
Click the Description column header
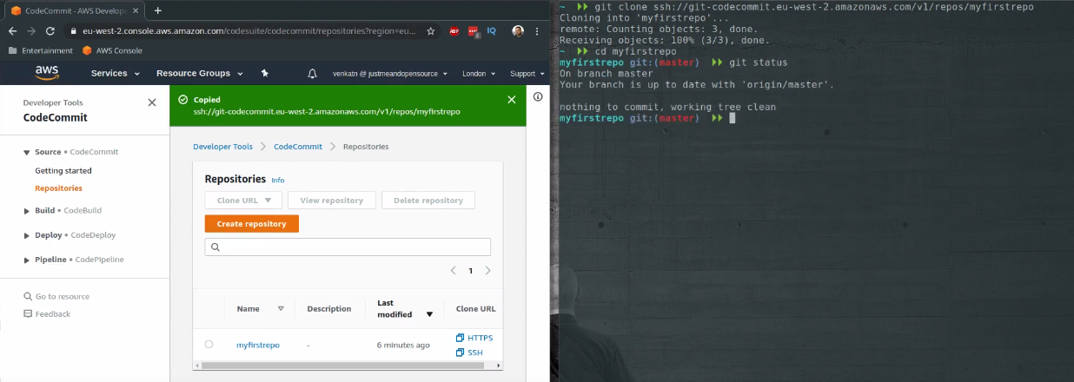[329, 308]
